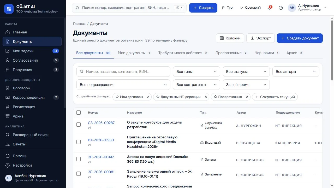This screenshot has width=334, height=188.
Task: Expand the 'Все статусы' dropdown
Action: pyautogui.click(x=246, y=72)
